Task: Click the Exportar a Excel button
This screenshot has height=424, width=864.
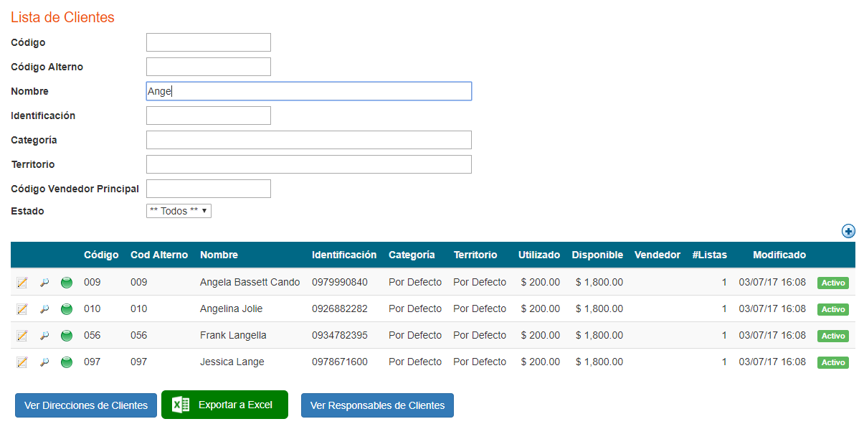Action: pos(224,405)
